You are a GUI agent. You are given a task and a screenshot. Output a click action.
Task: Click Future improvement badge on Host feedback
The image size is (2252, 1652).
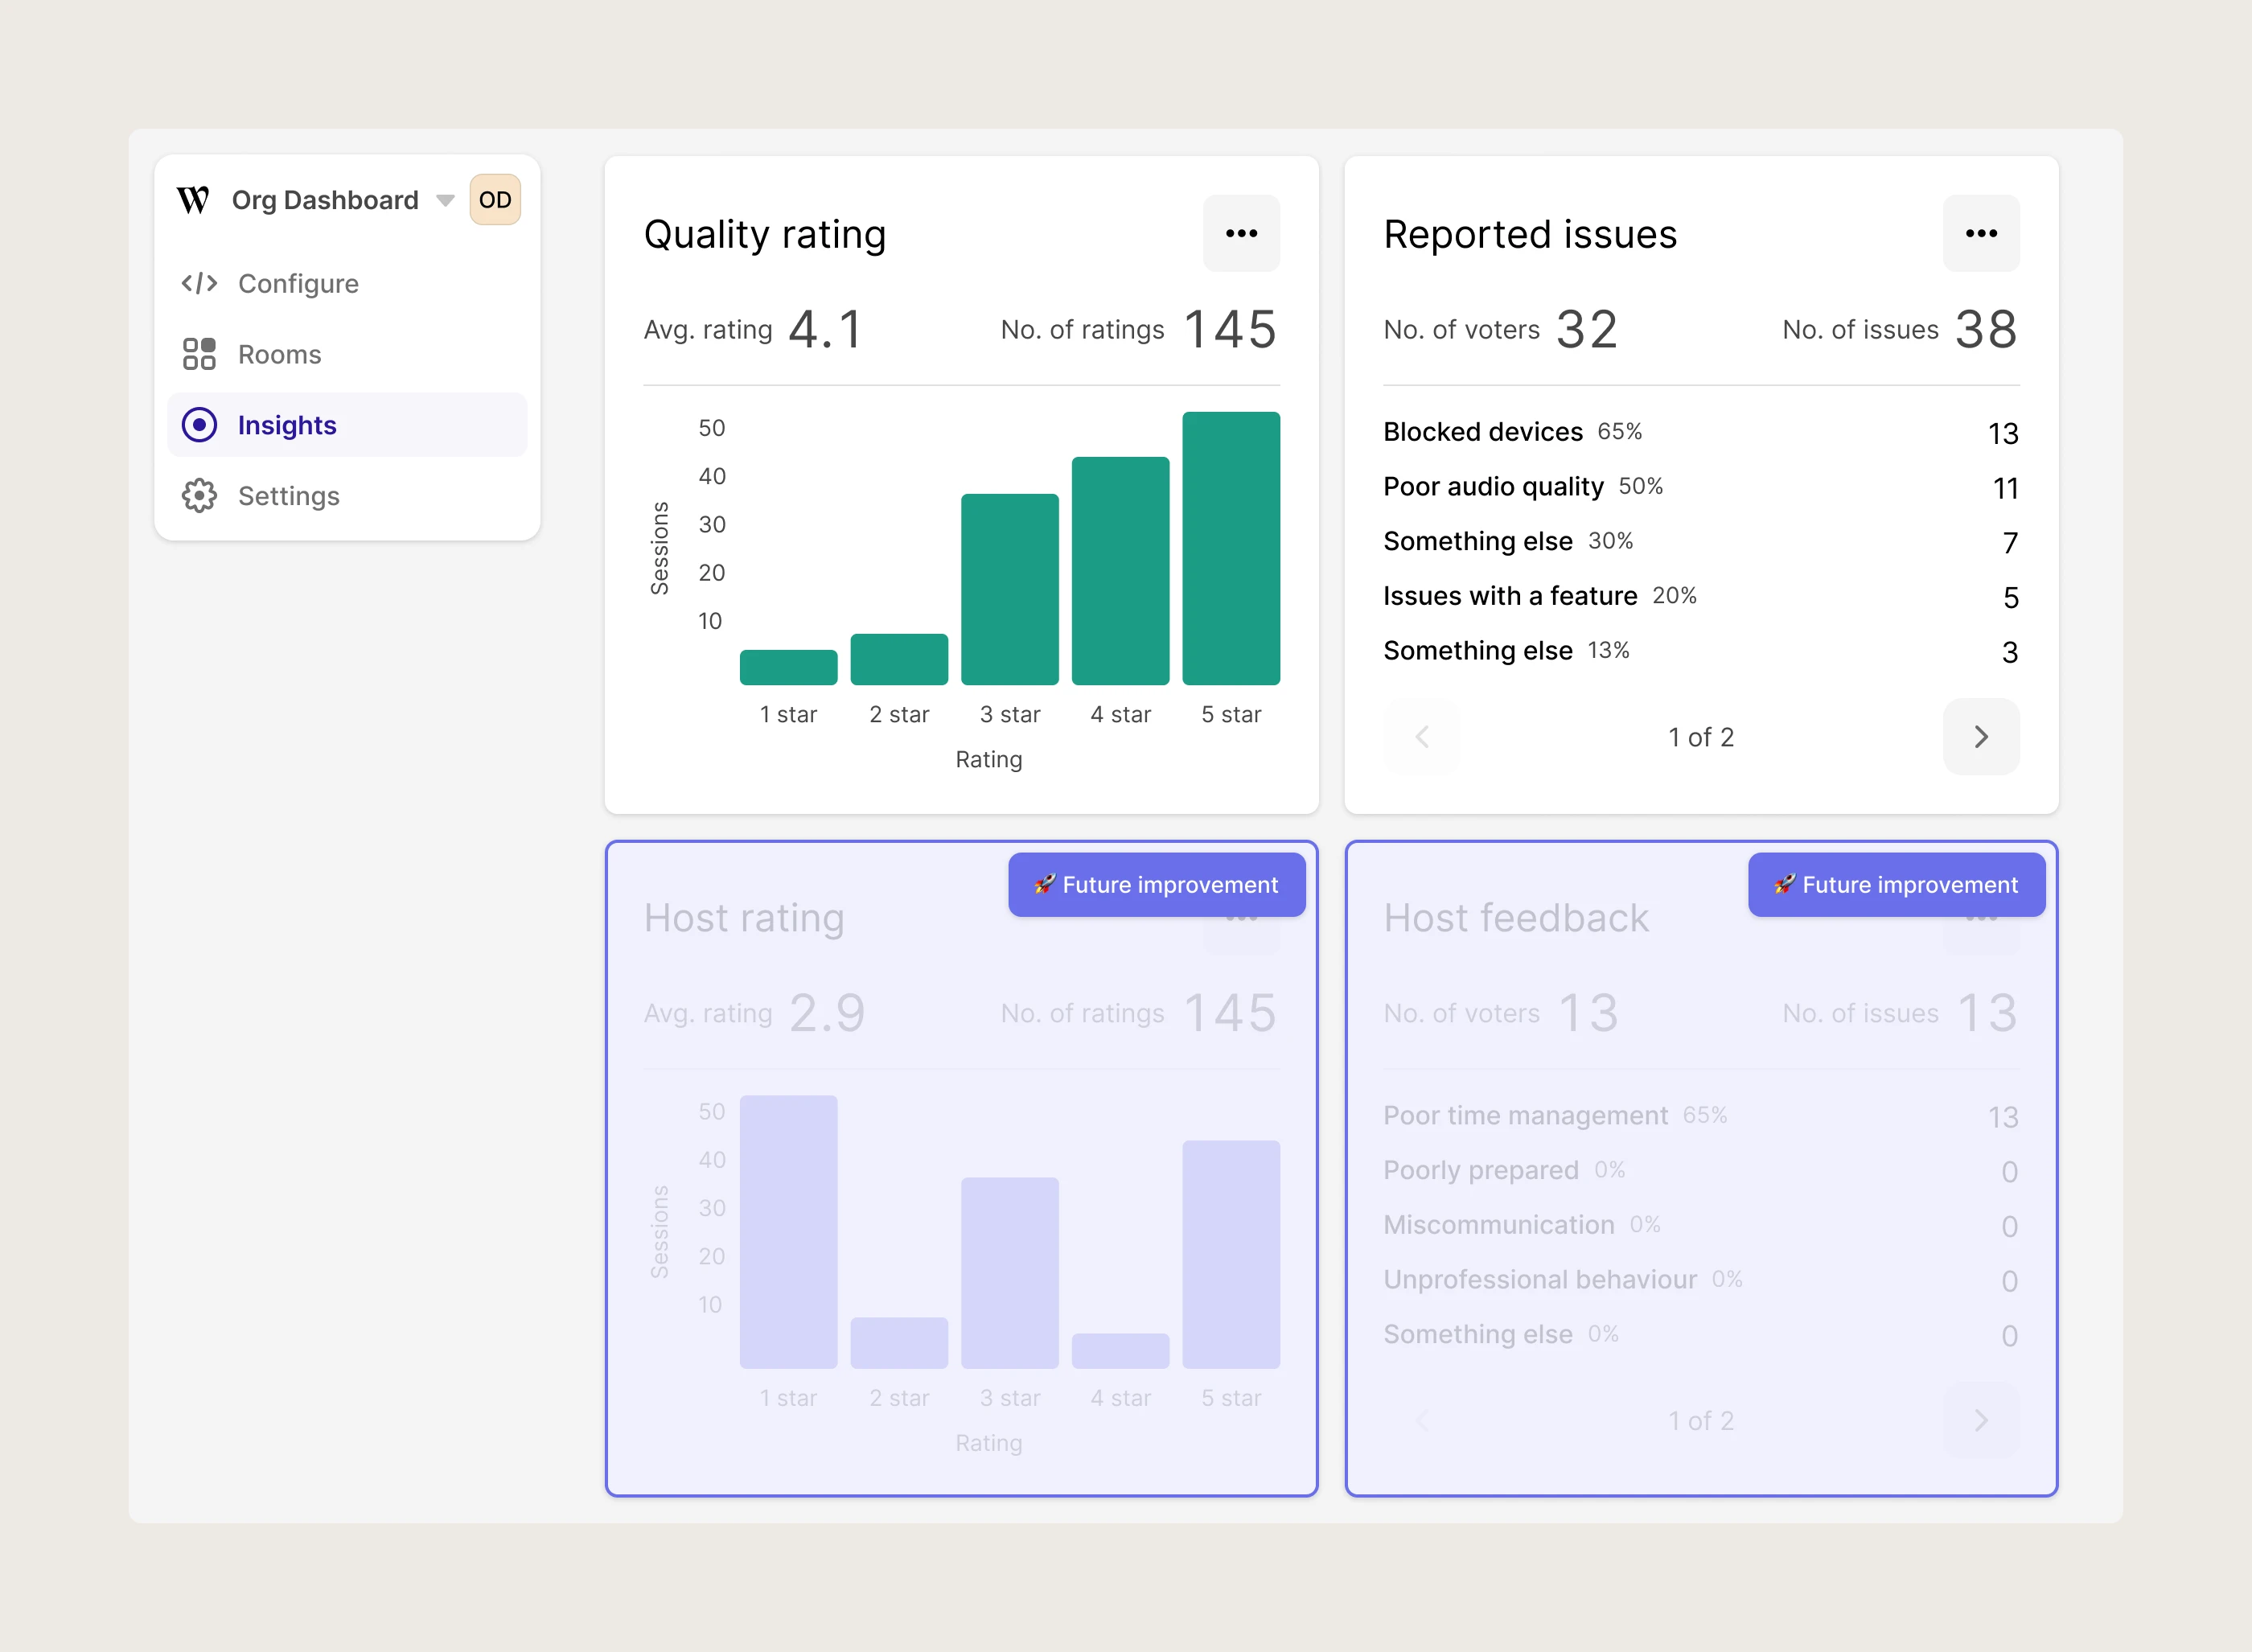pyautogui.click(x=1897, y=885)
